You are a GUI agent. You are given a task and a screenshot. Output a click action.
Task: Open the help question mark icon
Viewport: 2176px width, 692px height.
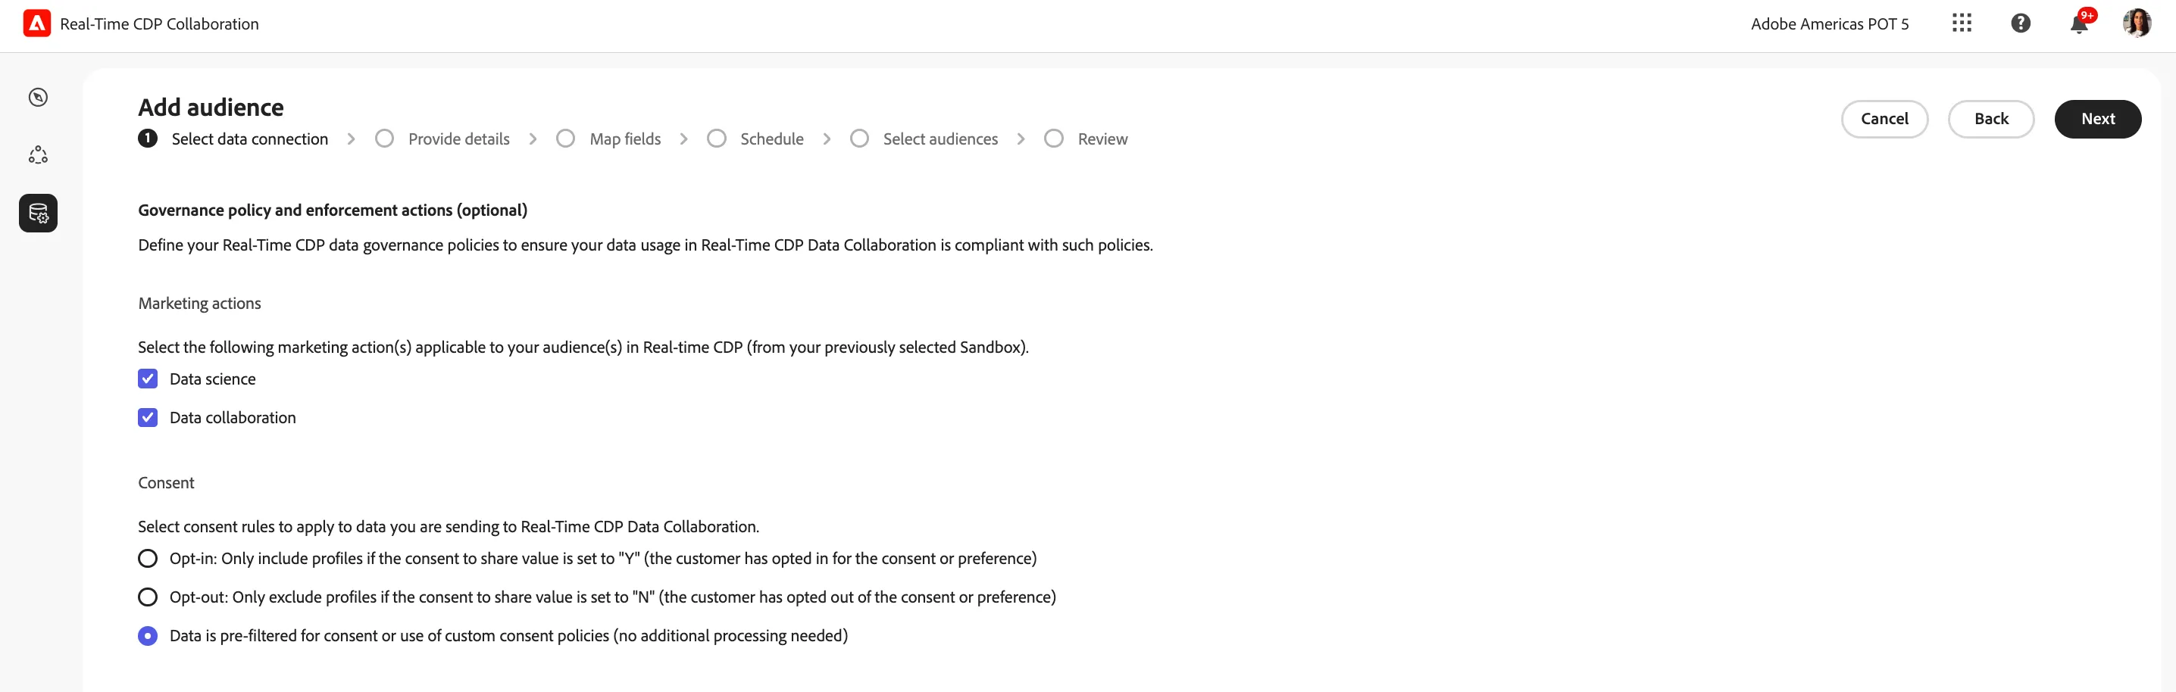click(x=2021, y=23)
